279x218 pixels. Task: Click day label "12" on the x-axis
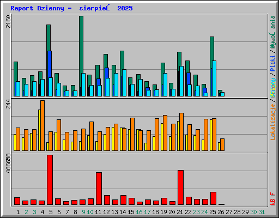pyautogui.click(x=106, y=212)
